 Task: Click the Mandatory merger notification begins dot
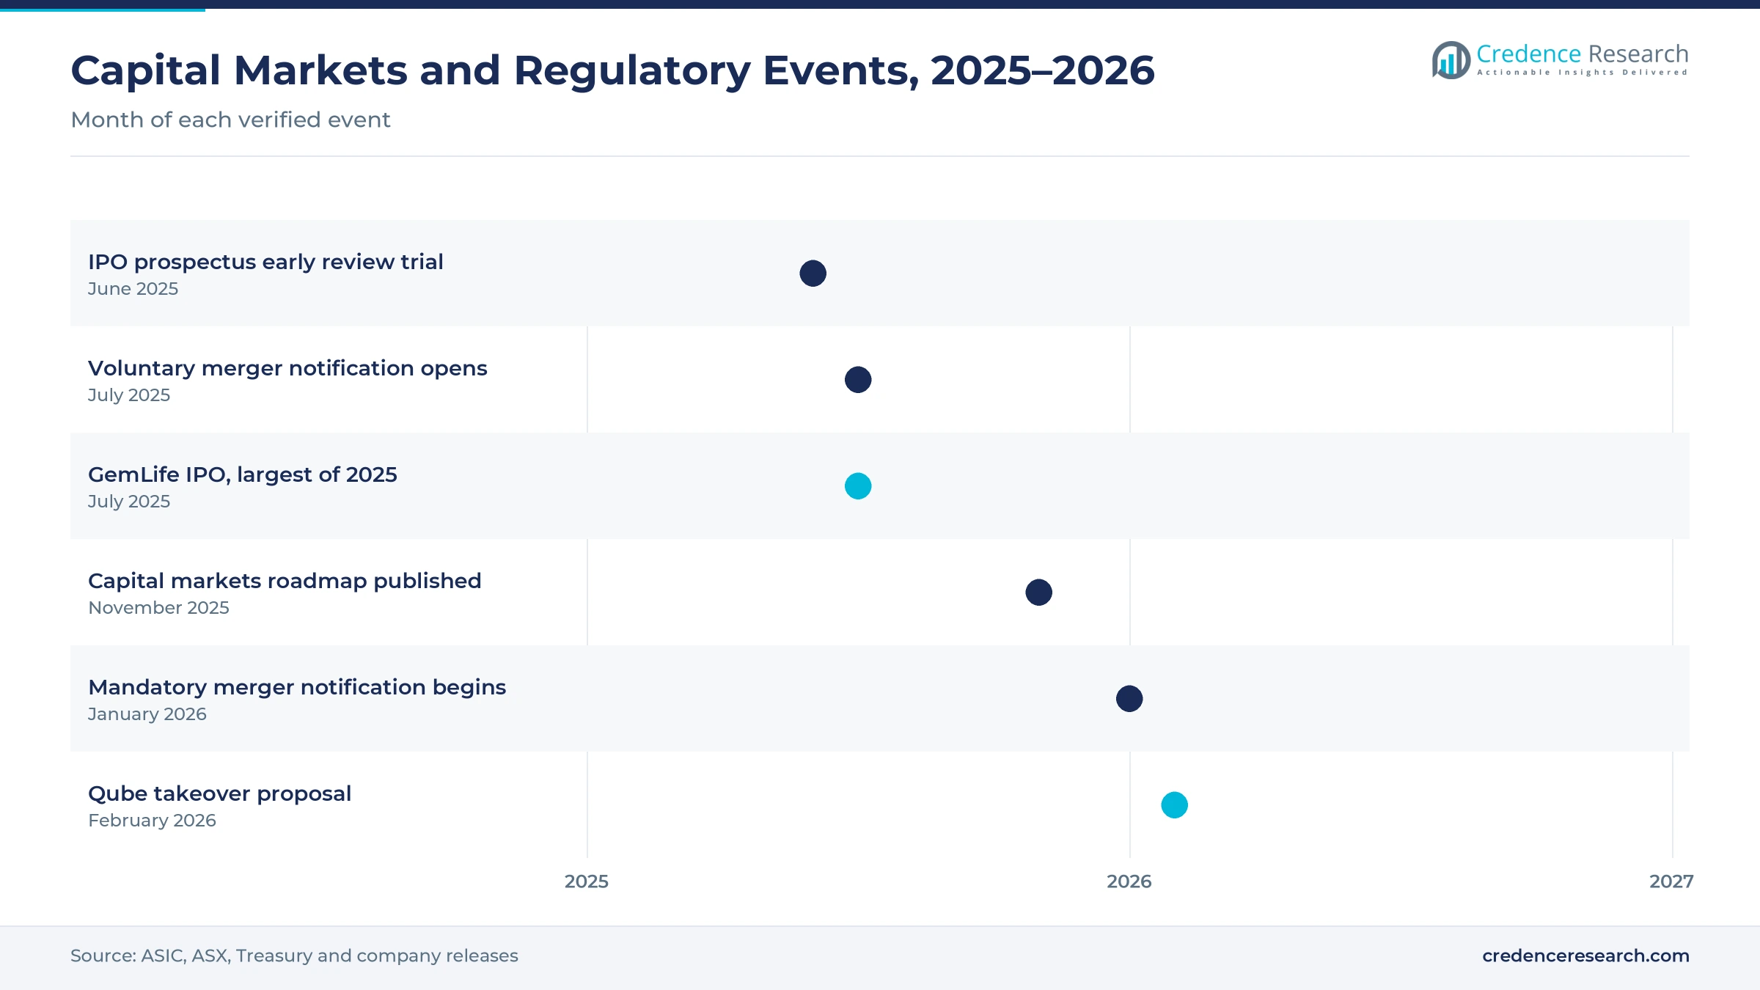click(x=1129, y=699)
